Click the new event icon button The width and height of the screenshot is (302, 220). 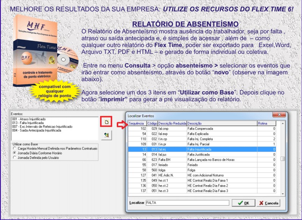106,122
